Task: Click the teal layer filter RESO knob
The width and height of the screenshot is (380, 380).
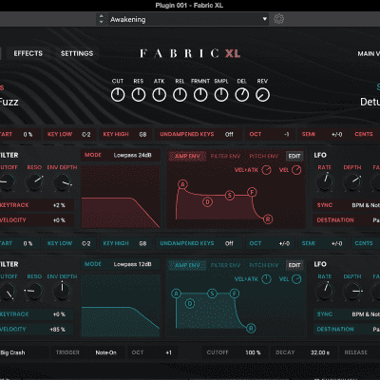Action: (34, 291)
